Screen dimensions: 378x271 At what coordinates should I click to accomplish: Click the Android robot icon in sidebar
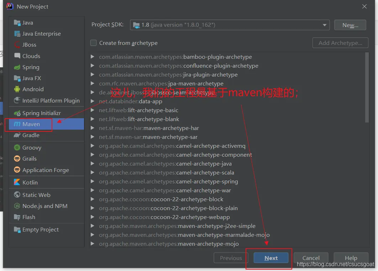tap(17, 89)
